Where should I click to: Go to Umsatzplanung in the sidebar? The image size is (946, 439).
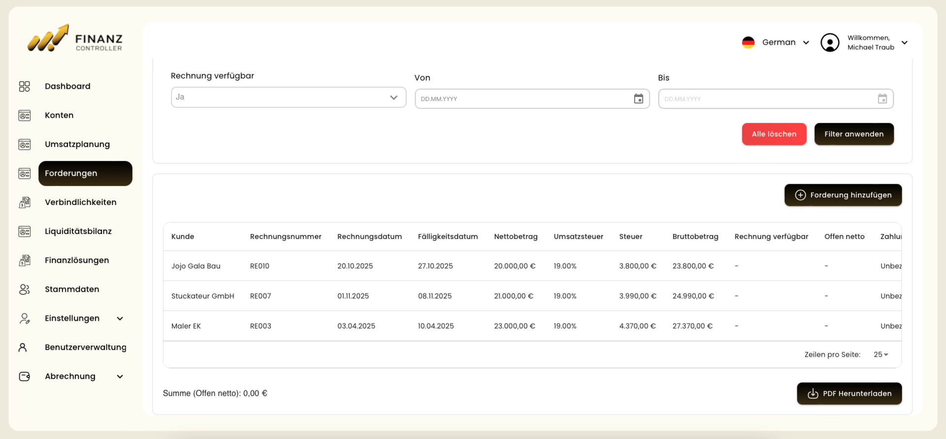pos(77,144)
